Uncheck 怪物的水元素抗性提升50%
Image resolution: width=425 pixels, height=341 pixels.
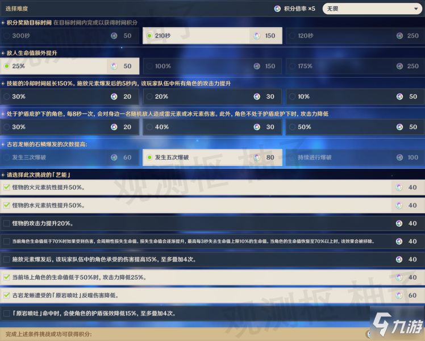tap(7, 205)
